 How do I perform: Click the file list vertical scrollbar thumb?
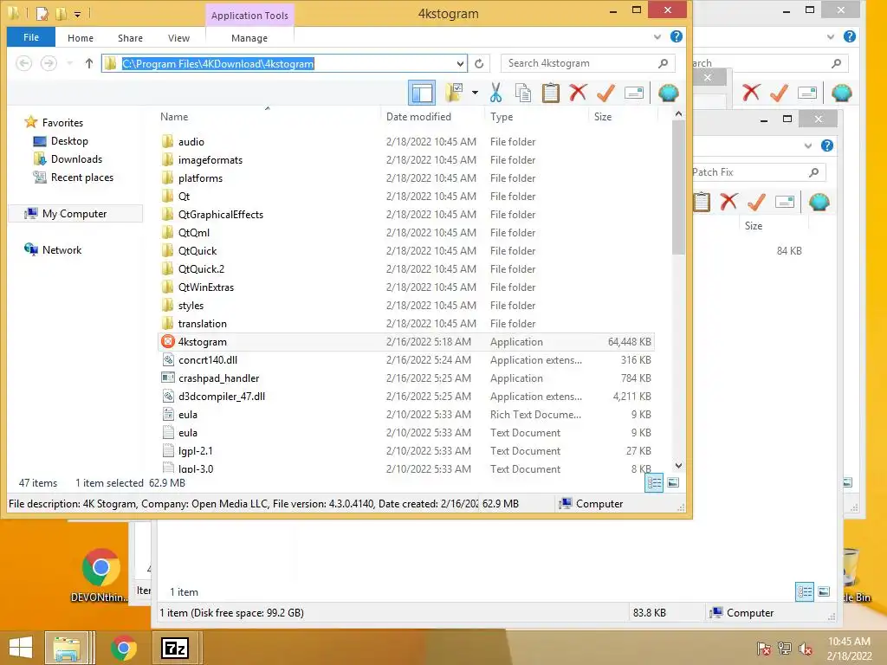click(678, 188)
